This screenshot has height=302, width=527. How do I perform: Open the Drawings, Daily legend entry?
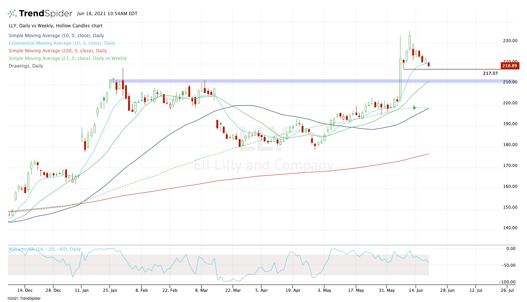click(x=26, y=66)
